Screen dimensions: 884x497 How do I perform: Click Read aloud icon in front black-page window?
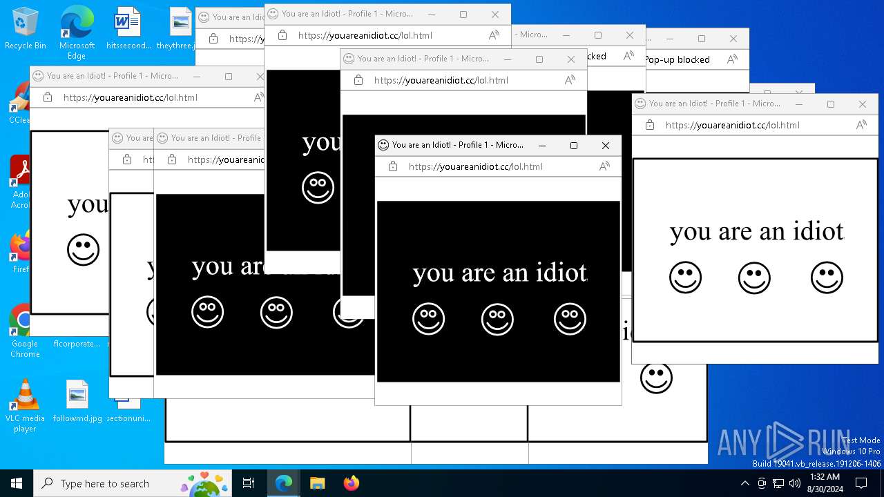coord(604,166)
